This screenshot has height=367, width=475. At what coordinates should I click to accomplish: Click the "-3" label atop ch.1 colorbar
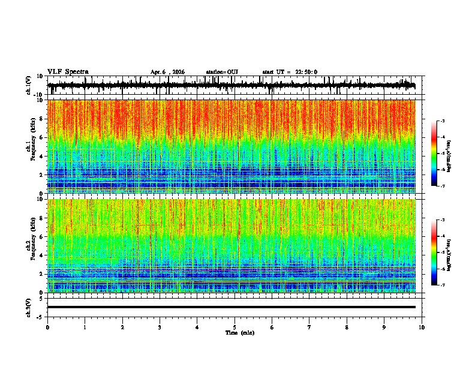[x=442, y=121]
